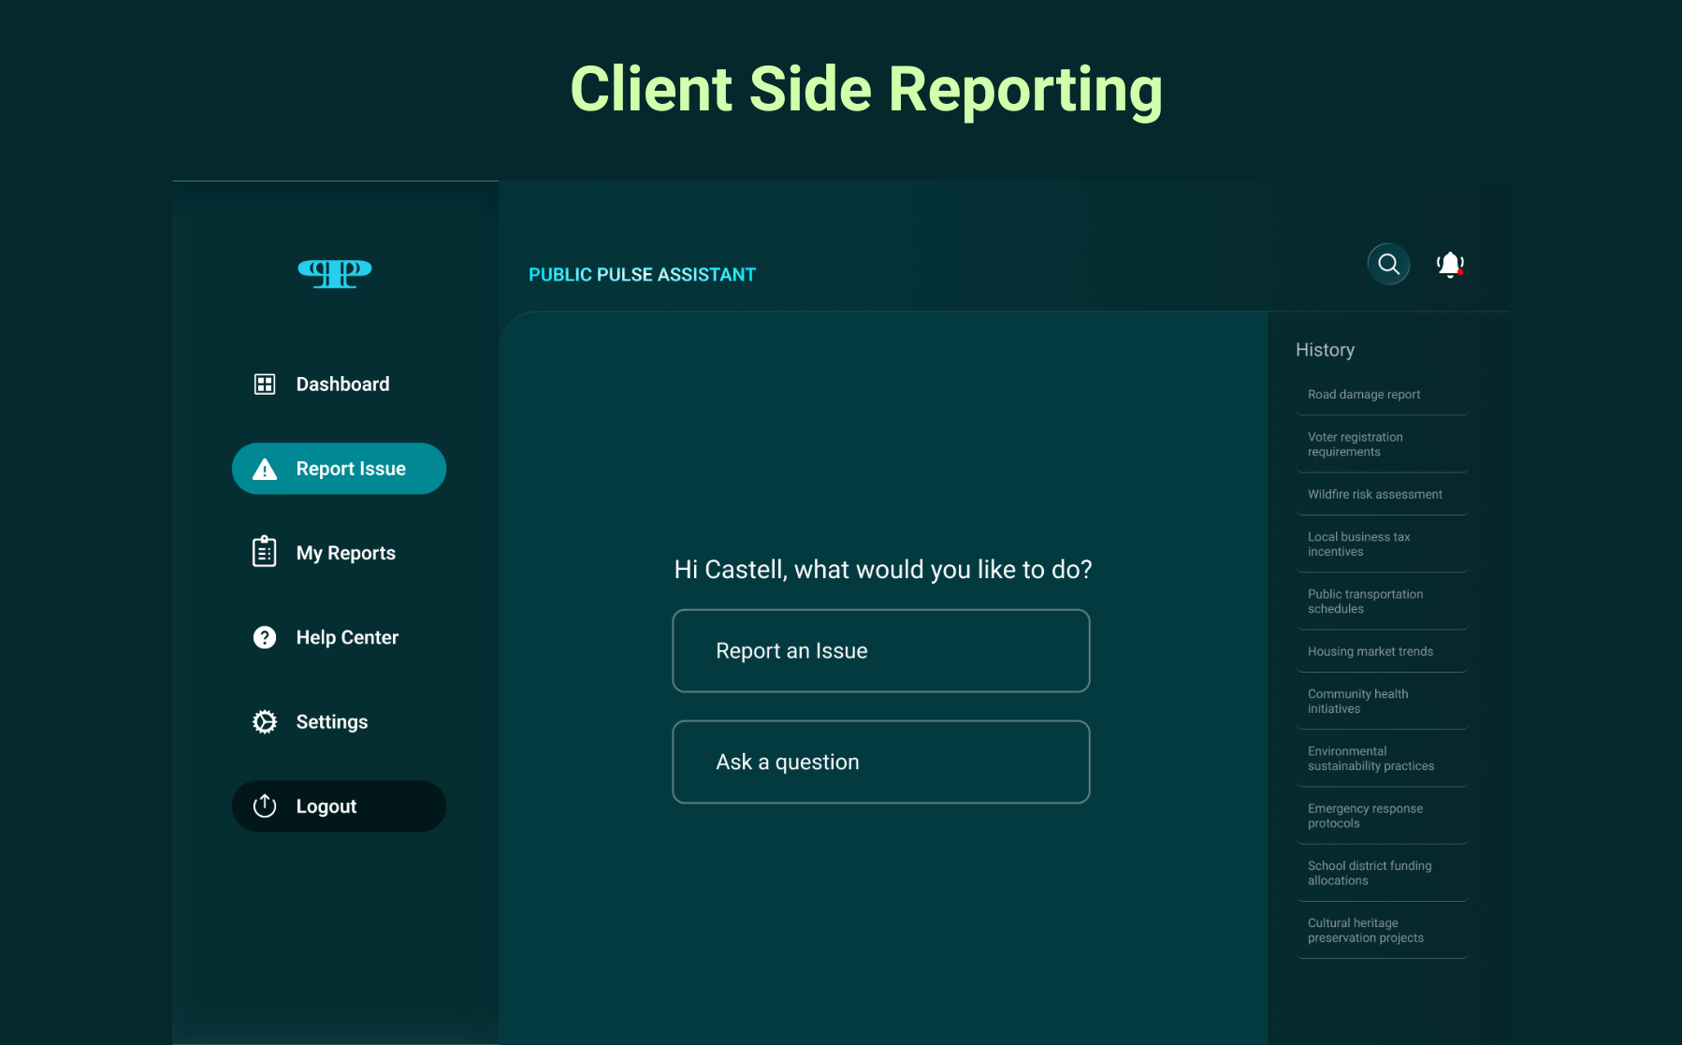Click the search magnifier icon
Image resolution: width=1682 pixels, height=1045 pixels.
coord(1388,265)
